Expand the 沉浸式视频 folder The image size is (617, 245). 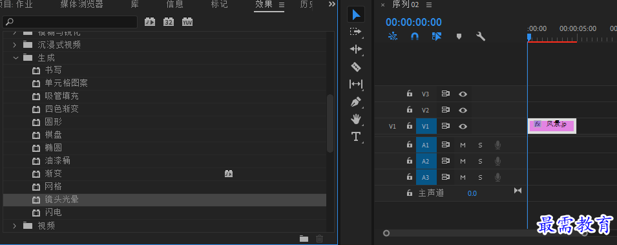coord(15,45)
